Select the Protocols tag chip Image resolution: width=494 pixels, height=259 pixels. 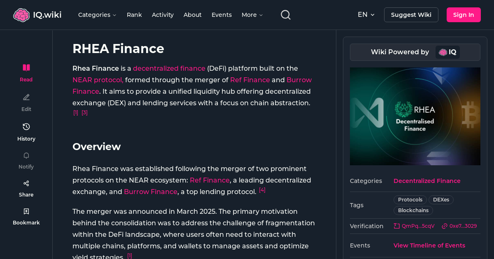click(x=410, y=199)
